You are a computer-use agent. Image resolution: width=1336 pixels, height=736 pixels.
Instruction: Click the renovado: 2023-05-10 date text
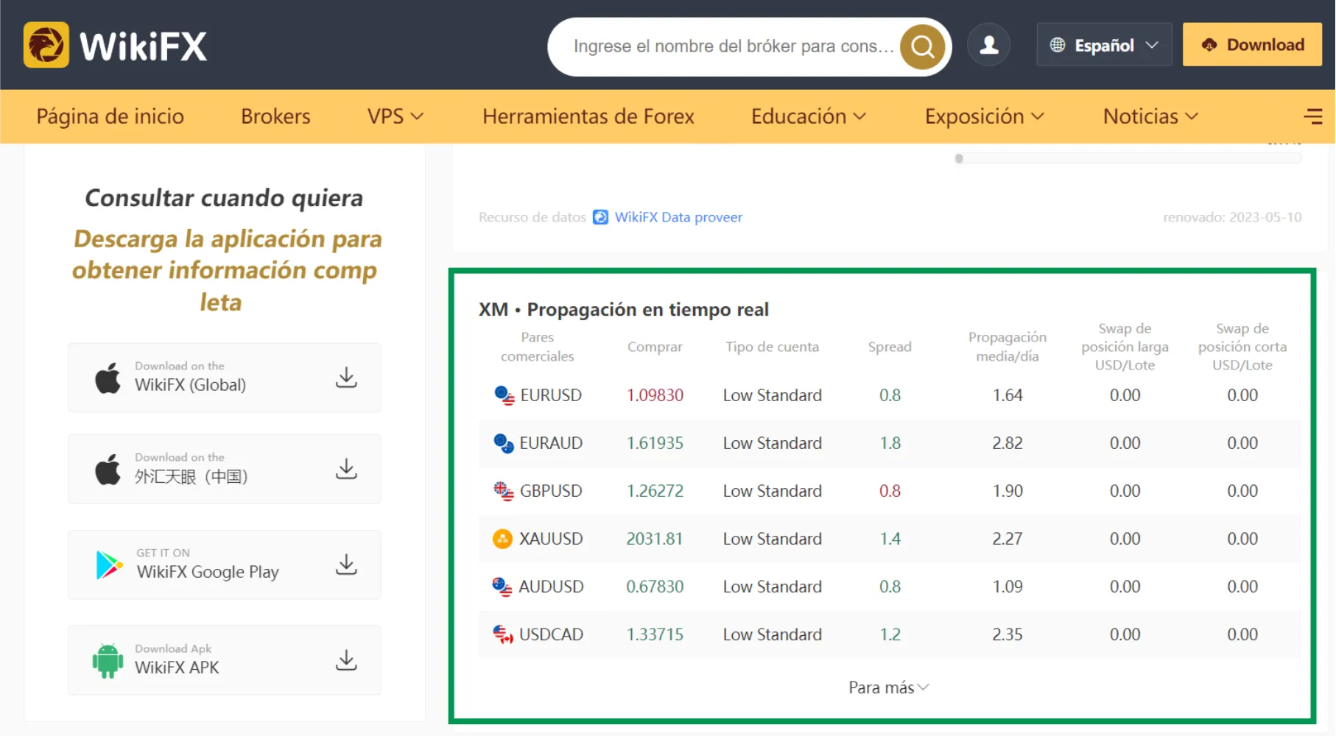click(1232, 217)
